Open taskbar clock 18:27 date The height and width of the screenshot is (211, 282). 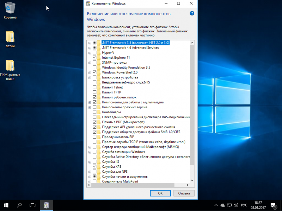(x=258, y=205)
